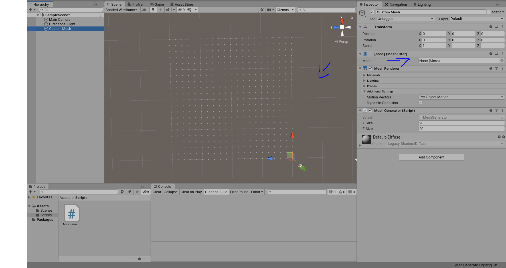
Task: Switch to Profiler tab
Action: tap(135, 4)
